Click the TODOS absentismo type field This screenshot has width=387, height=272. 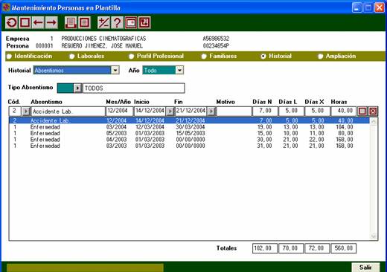click(x=133, y=88)
